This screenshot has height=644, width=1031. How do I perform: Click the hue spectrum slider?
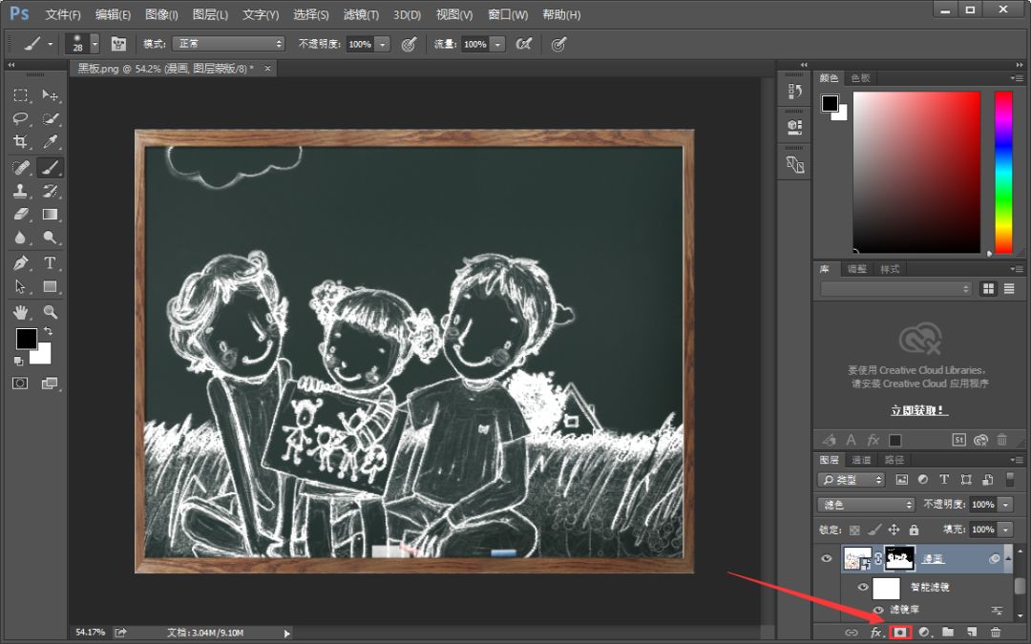tap(1003, 172)
